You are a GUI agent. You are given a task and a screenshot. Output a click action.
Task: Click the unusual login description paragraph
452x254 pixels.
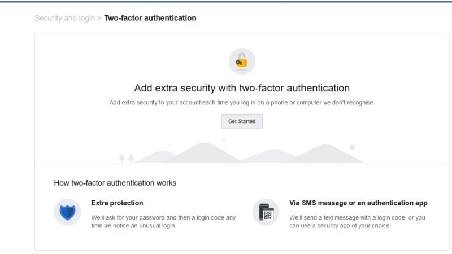(x=163, y=221)
